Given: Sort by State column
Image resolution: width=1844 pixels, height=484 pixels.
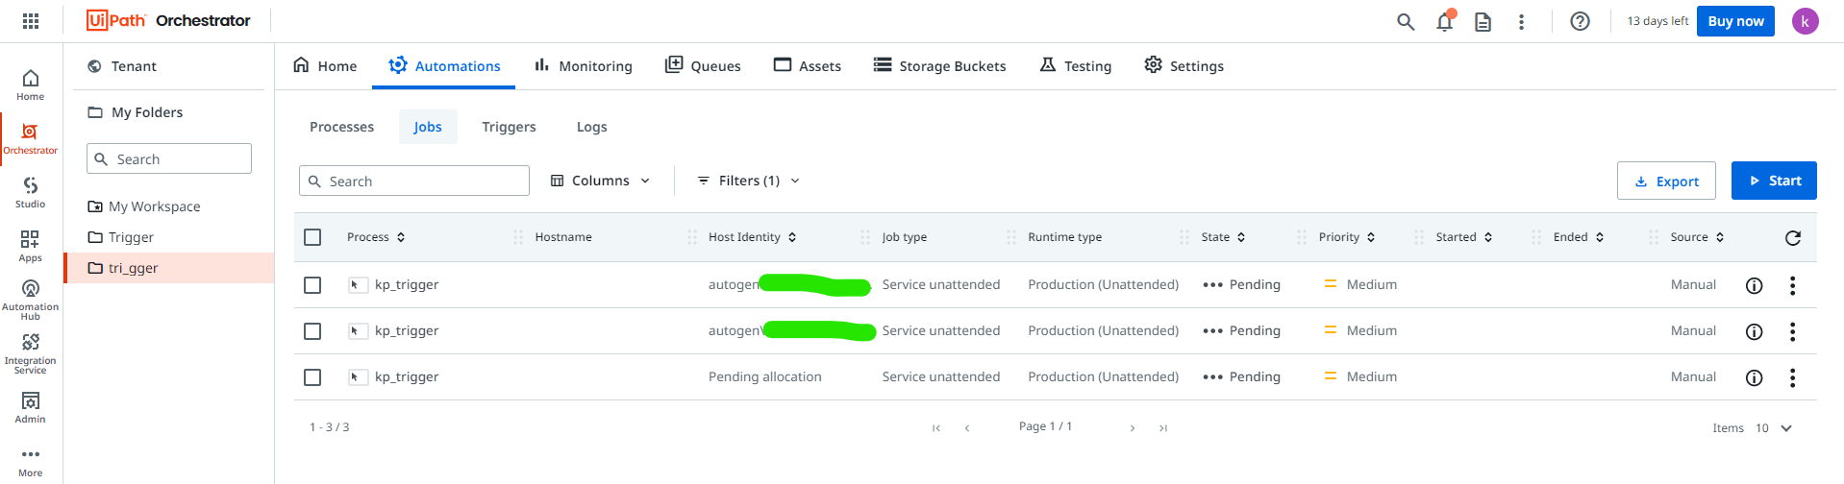Looking at the screenshot, I should [x=1223, y=237].
